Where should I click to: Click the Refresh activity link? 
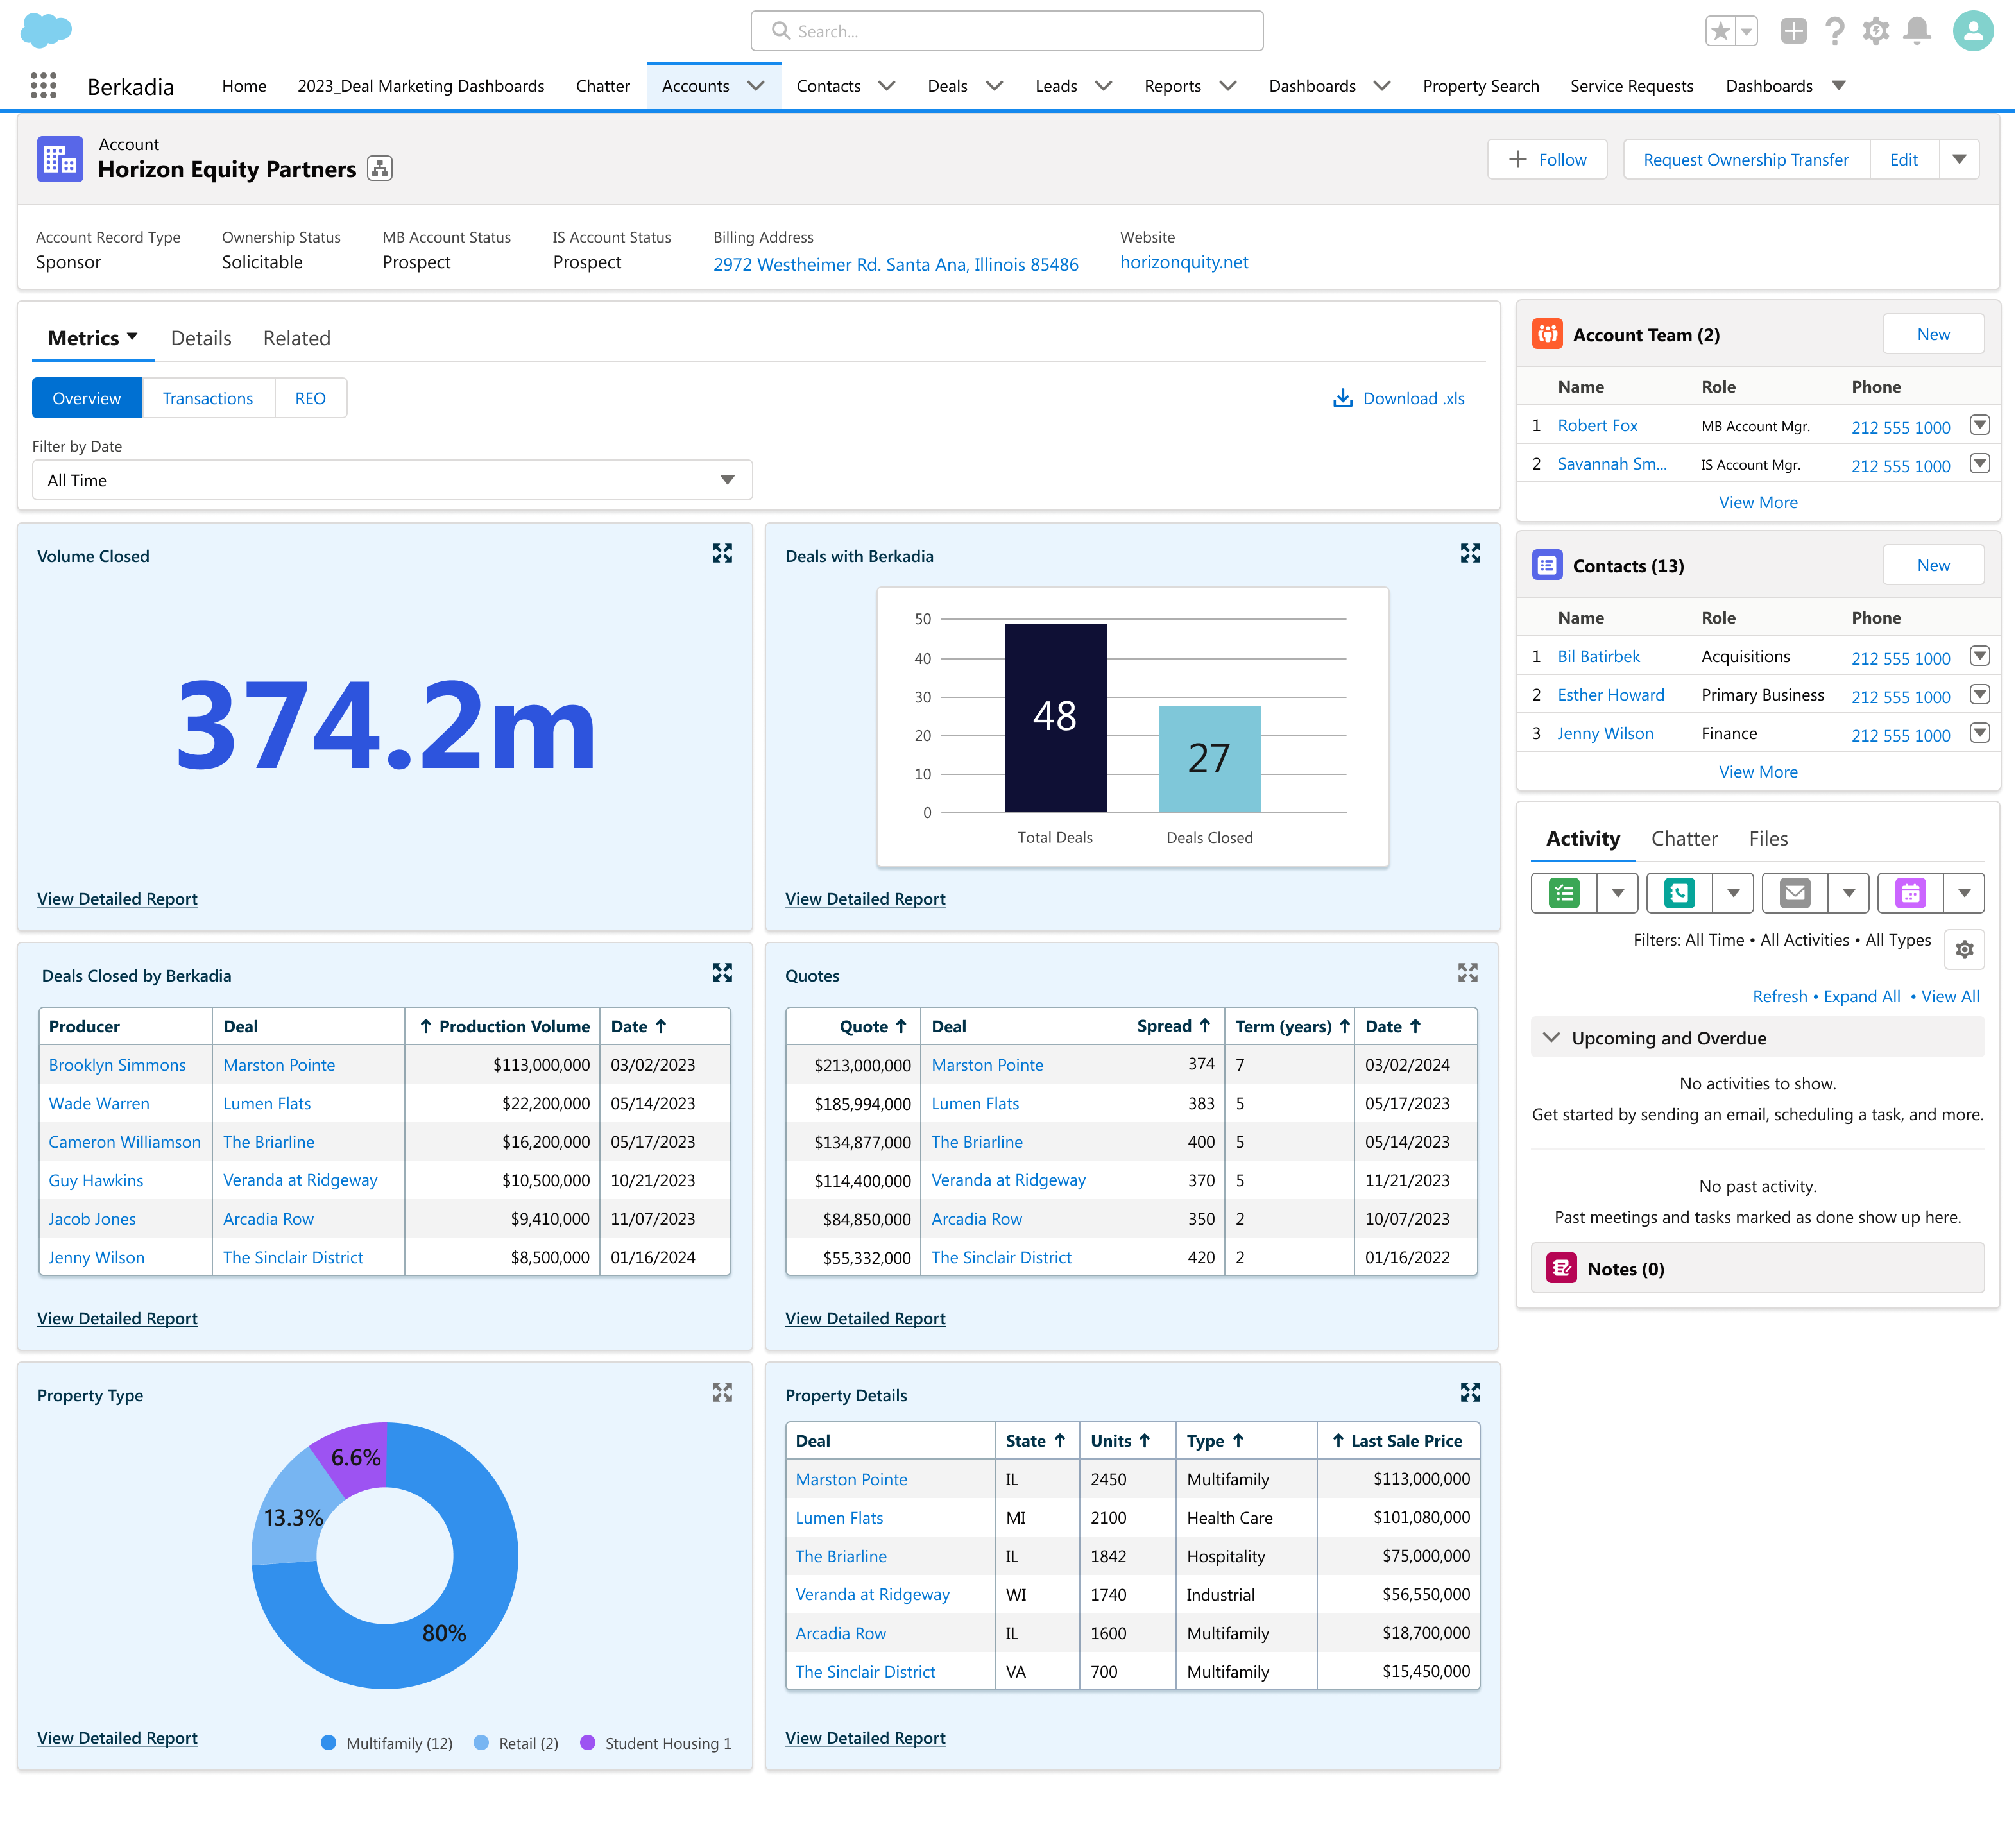(1779, 996)
